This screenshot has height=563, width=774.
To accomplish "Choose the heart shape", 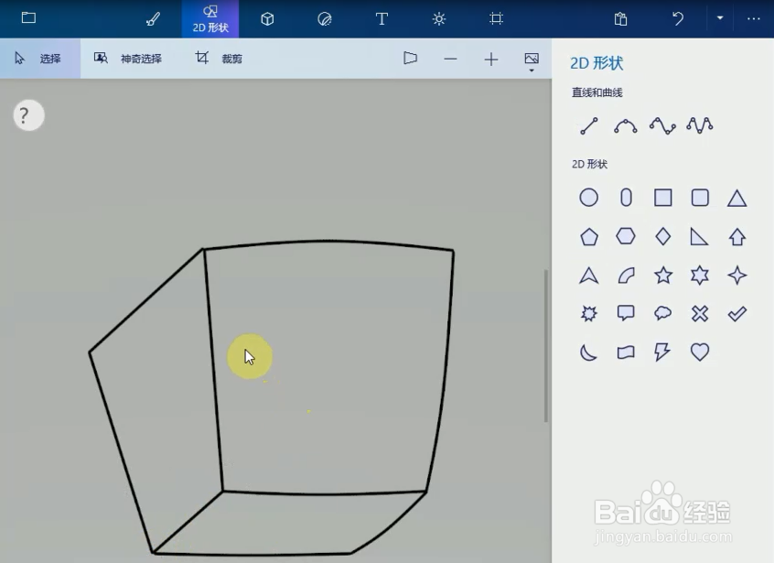I will (699, 352).
